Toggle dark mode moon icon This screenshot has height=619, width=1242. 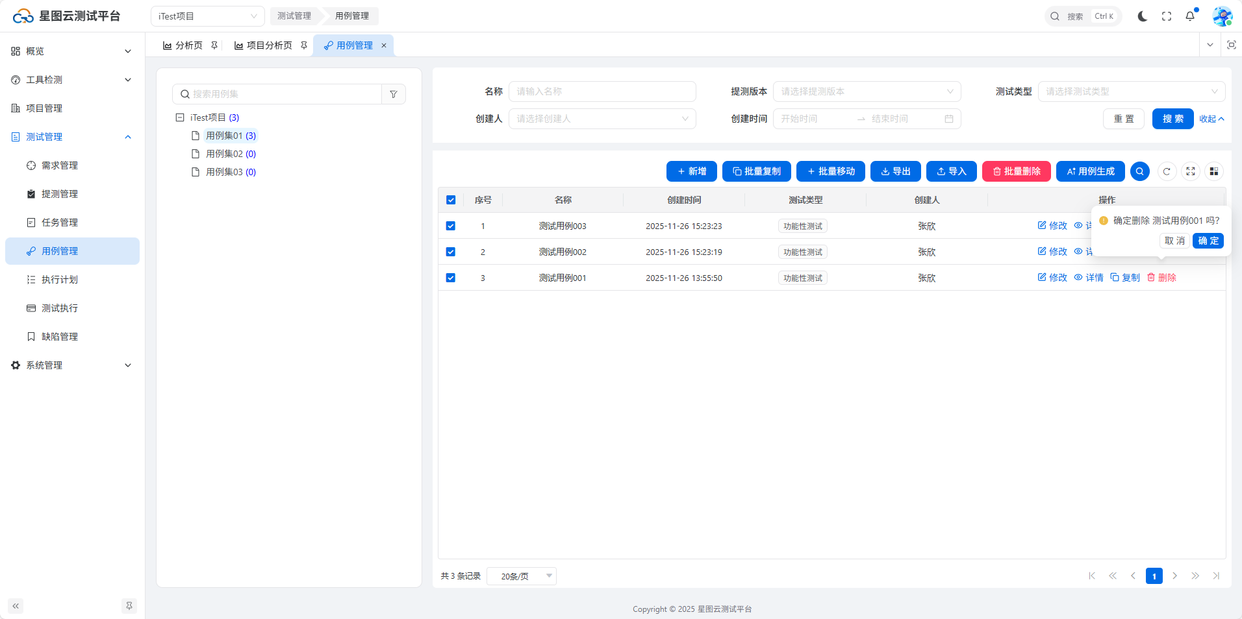tap(1142, 16)
